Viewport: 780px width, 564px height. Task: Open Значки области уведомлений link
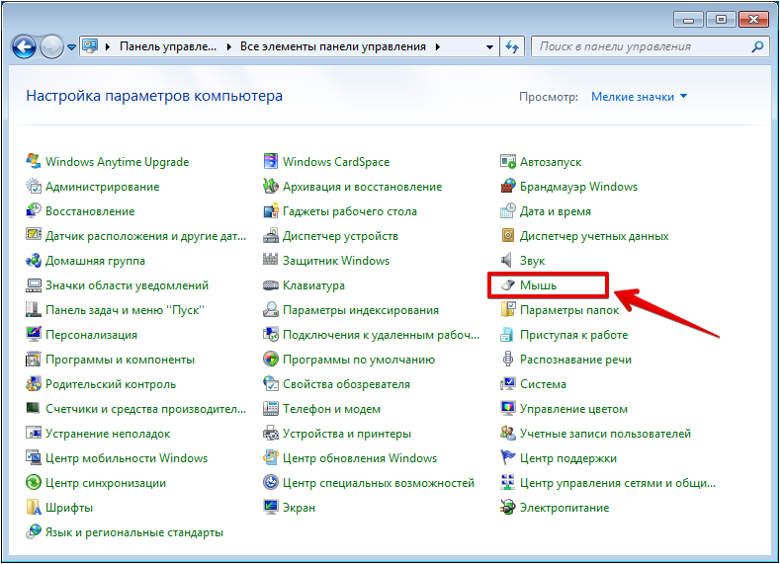(x=127, y=284)
